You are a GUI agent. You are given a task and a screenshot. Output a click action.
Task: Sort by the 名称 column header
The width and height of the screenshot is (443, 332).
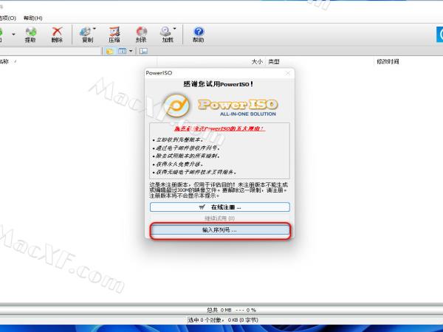(x=4, y=61)
